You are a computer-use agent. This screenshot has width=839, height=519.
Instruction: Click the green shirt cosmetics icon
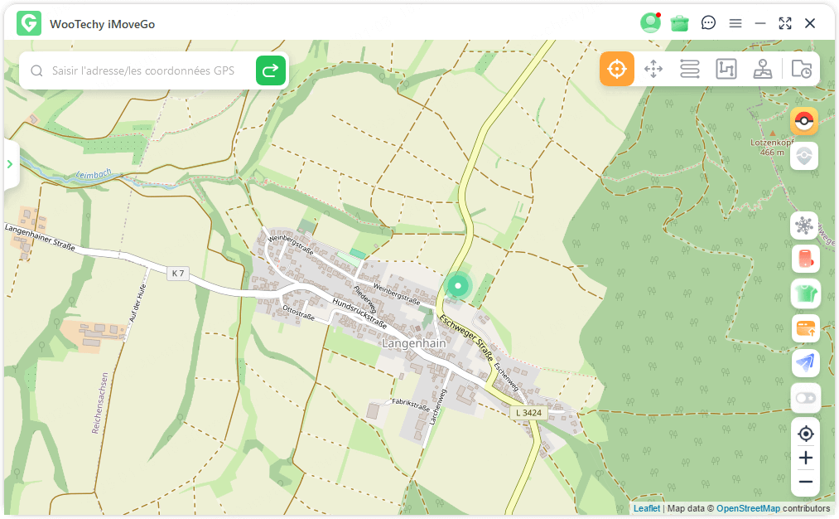pyautogui.click(x=804, y=294)
